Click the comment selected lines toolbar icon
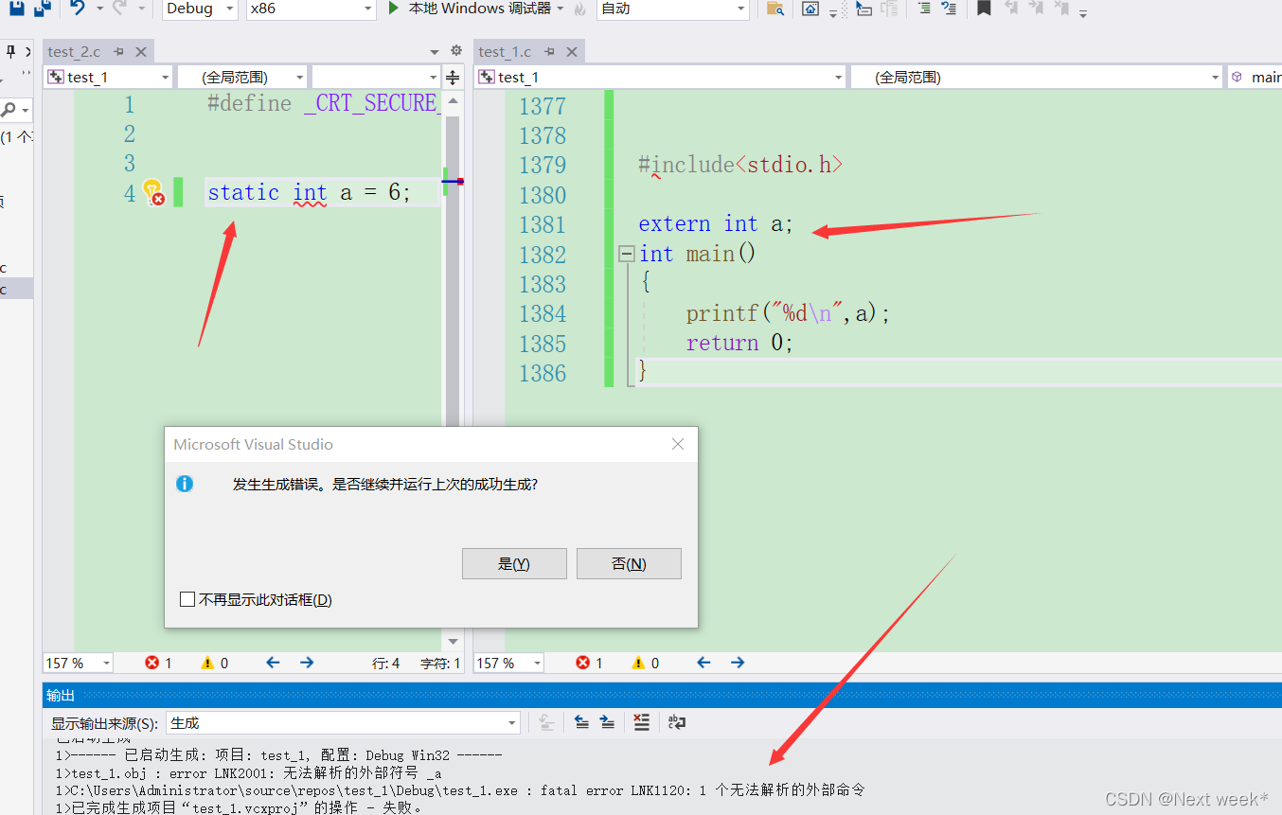The image size is (1282, 815). pos(924,9)
